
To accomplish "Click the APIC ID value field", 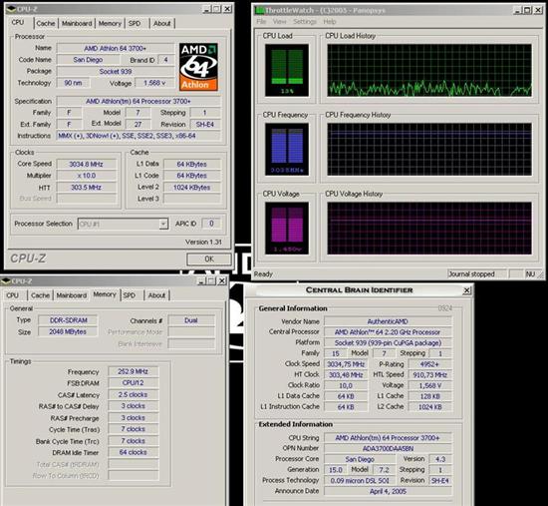I will point(211,224).
